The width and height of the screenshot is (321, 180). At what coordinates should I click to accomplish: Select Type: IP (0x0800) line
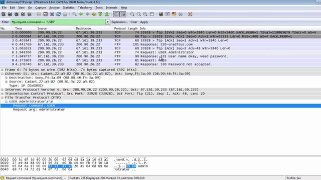point(26,85)
